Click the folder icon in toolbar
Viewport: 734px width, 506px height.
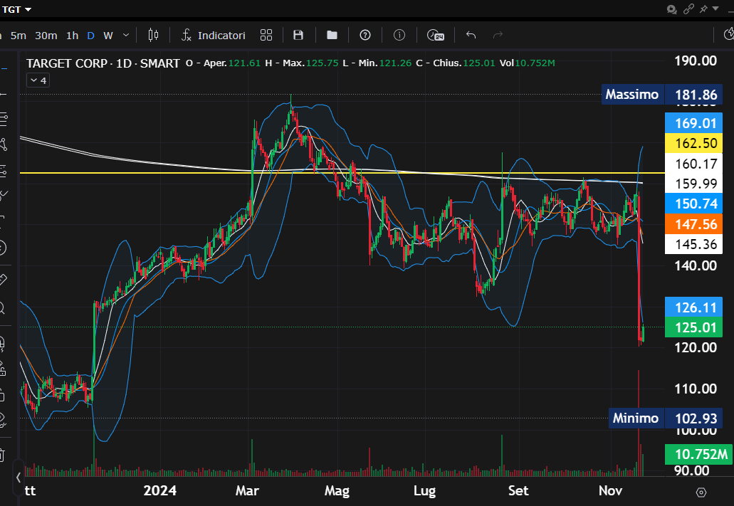click(x=332, y=35)
